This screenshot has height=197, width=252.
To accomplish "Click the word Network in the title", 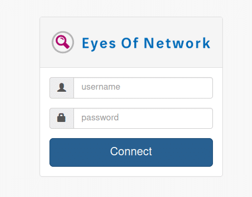I will pos(177,43).
